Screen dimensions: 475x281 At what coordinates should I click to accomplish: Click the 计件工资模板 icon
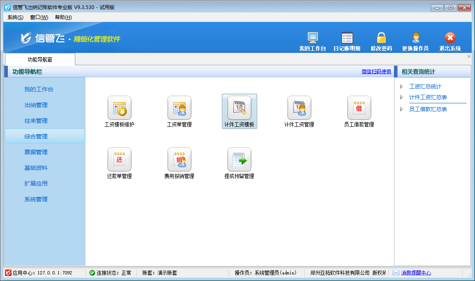[x=239, y=108]
